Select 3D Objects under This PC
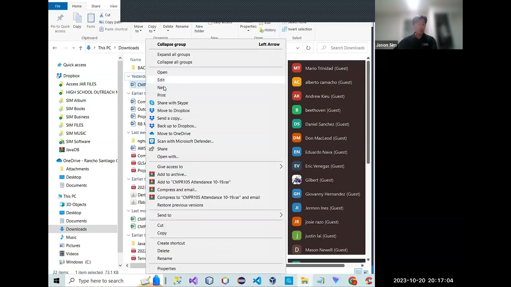The height and width of the screenshot is (287, 511). [76, 204]
